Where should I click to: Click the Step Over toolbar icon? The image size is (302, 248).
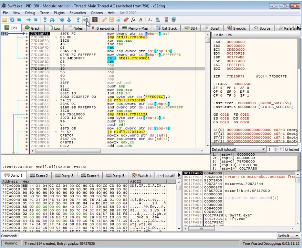(x=52, y=20)
